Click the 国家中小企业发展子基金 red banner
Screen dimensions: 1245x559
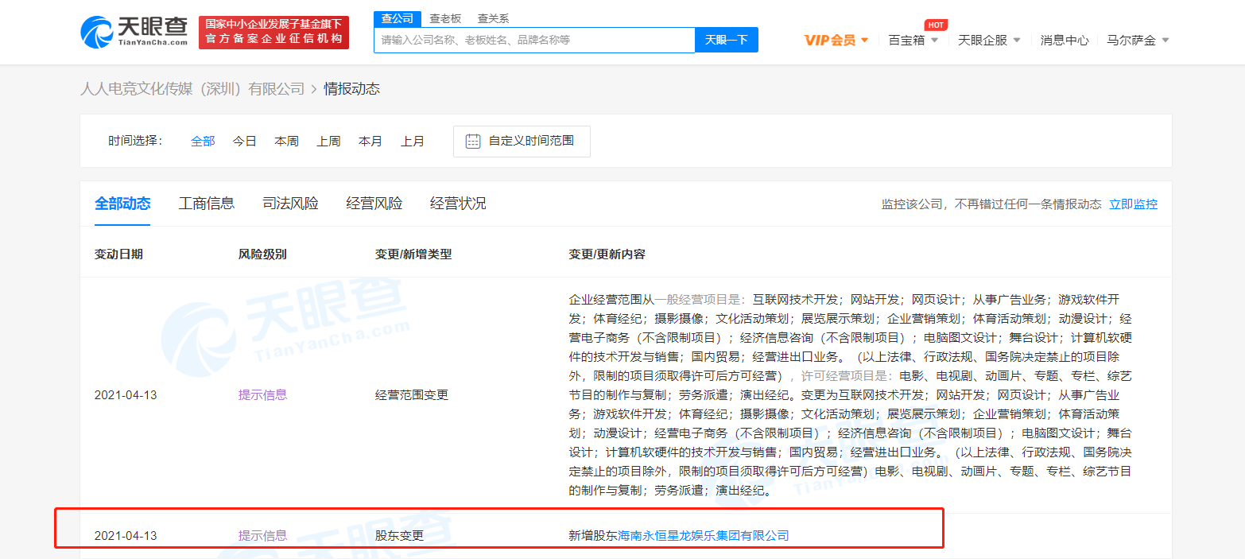click(x=273, y=33)
